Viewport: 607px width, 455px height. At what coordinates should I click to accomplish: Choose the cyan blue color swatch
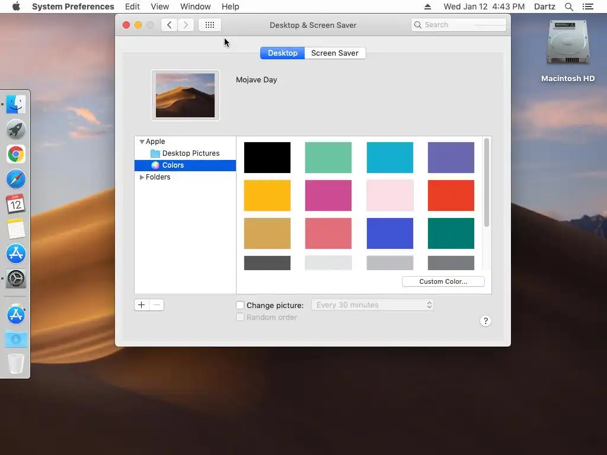pos(390,158)
